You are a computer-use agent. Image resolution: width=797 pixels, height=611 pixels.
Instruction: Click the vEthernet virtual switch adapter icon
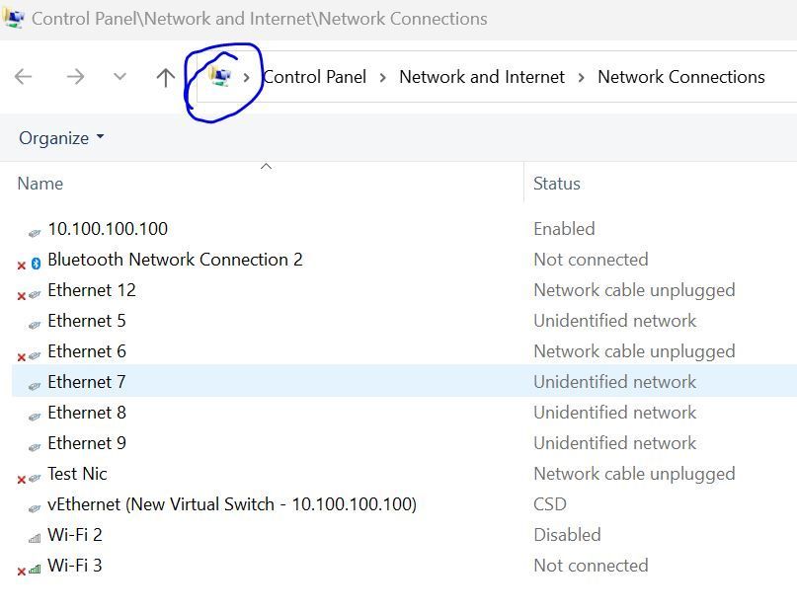33,503
